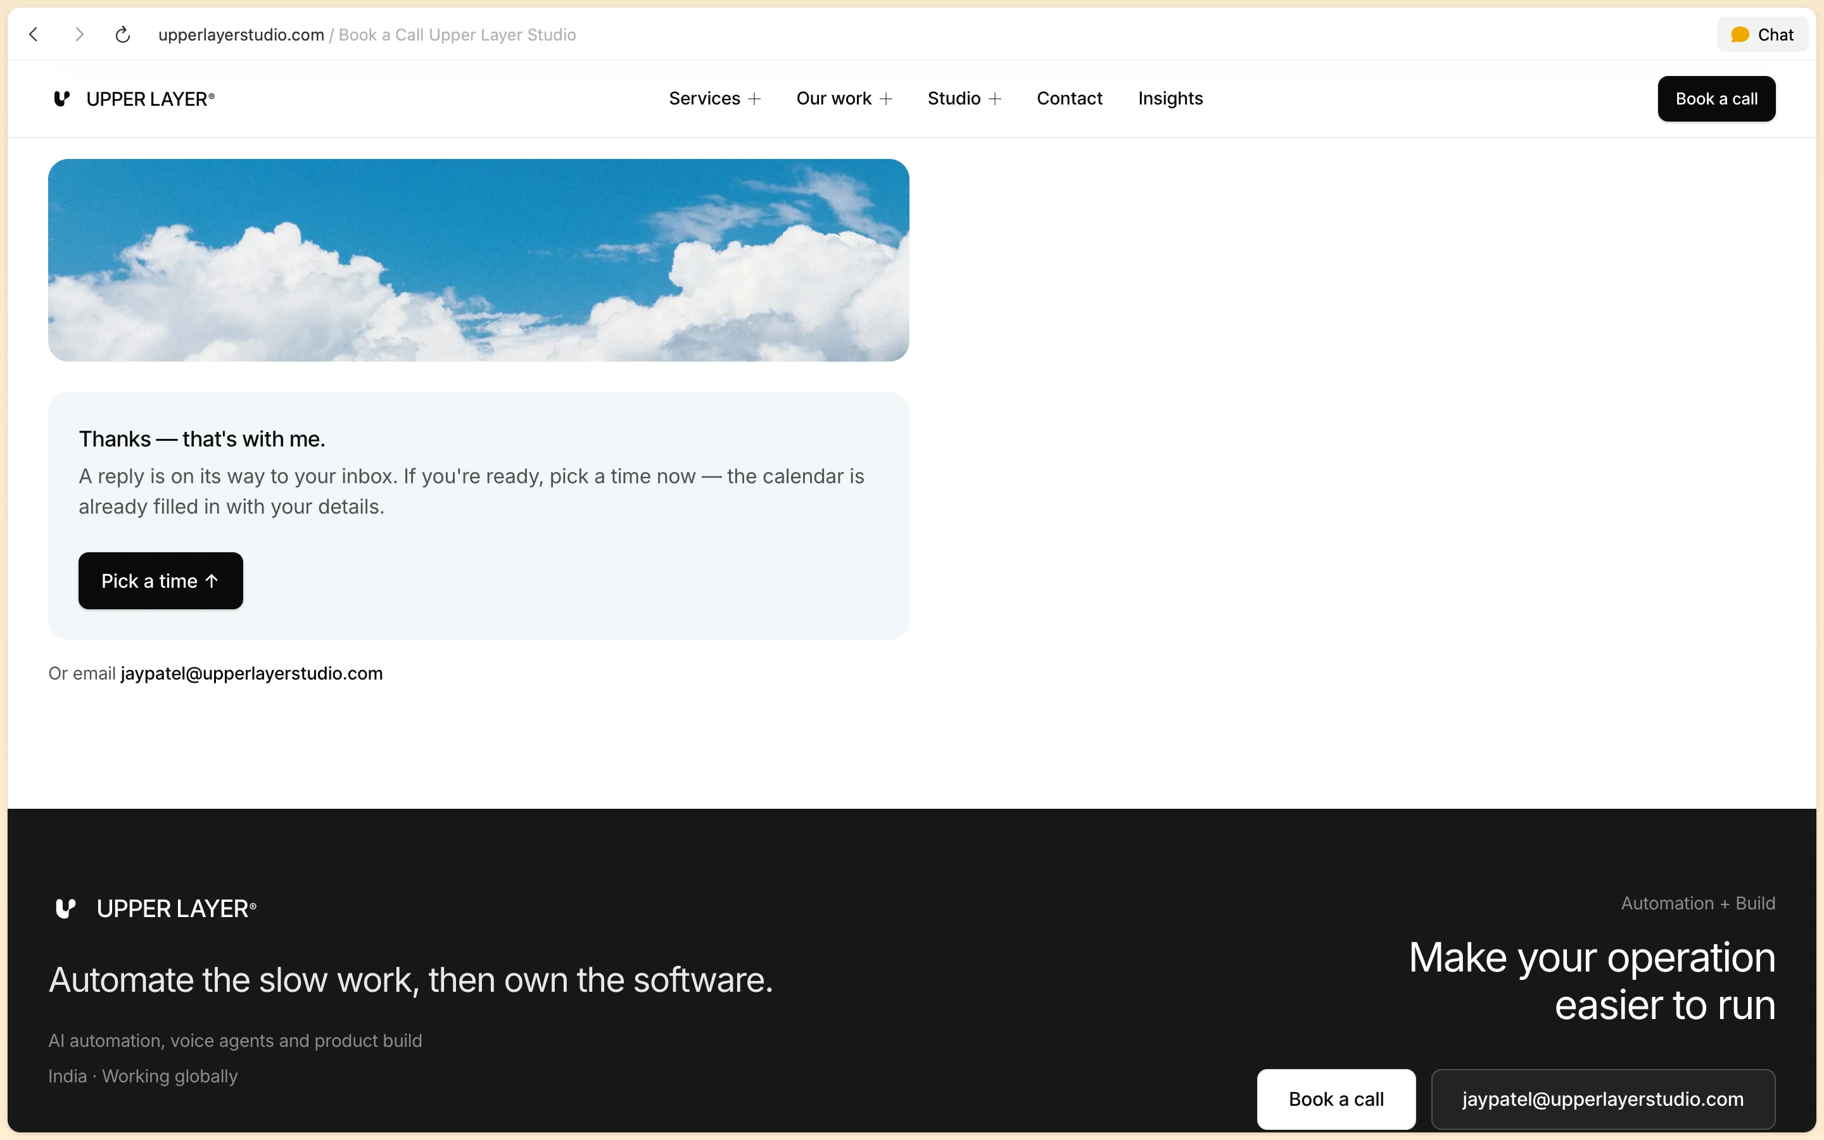
Task: Expand the plus icon next to Studio
Action: point(995,99)
